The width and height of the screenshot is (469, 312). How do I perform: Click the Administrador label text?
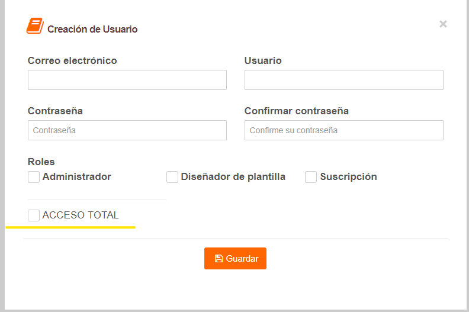point(77,176)
